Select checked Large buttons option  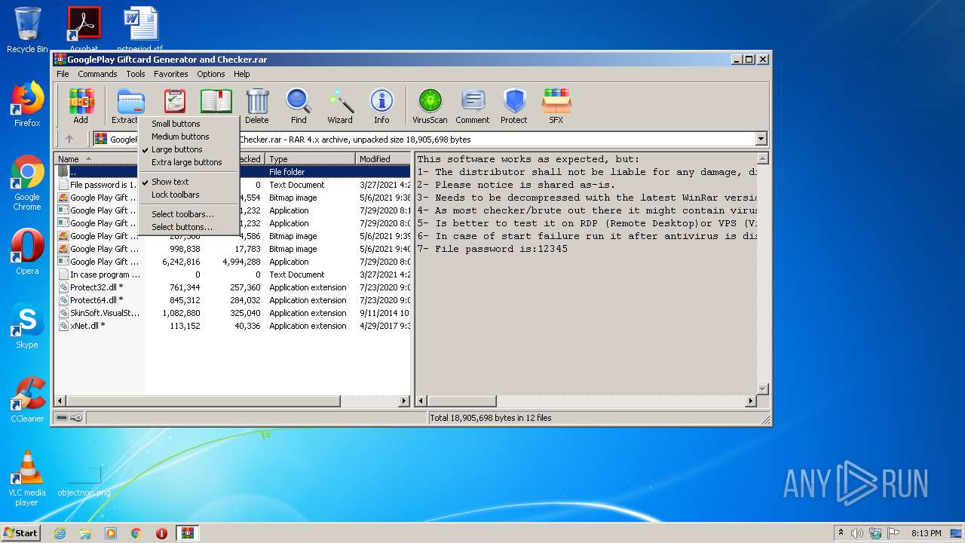click(x=178, y=149)
